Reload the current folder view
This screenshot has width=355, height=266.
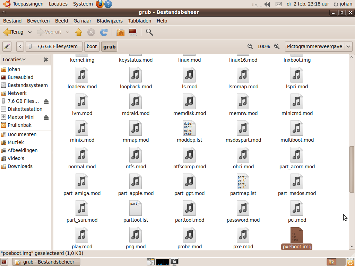tap(104, 32)
